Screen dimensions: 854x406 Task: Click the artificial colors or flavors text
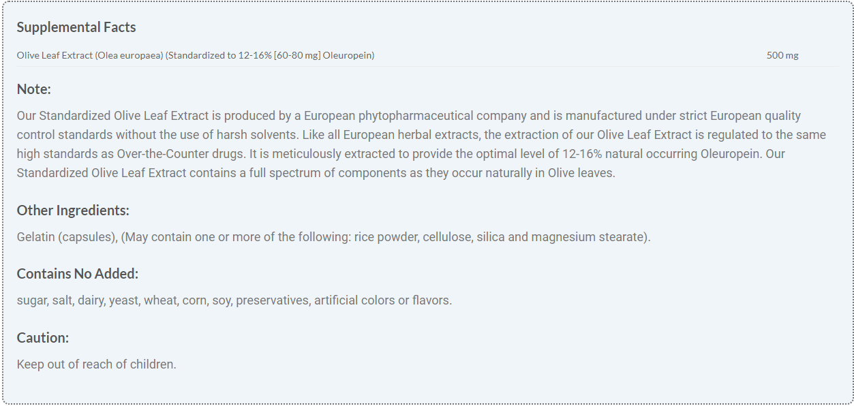pyautogui.click(x=382, y=300)
